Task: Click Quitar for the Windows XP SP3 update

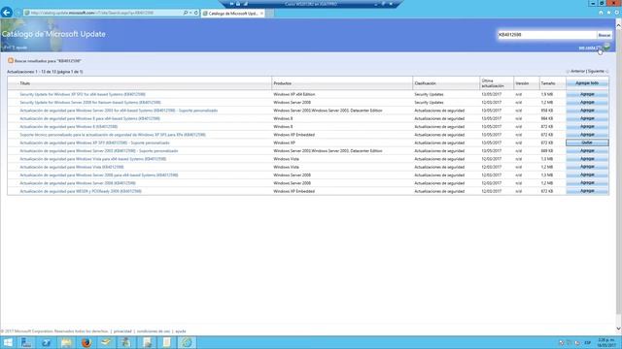Action: coord(587,143)
